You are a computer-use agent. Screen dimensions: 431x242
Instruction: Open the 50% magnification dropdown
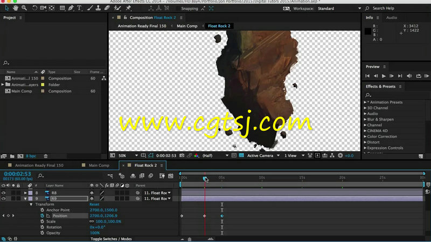(128, 155)
